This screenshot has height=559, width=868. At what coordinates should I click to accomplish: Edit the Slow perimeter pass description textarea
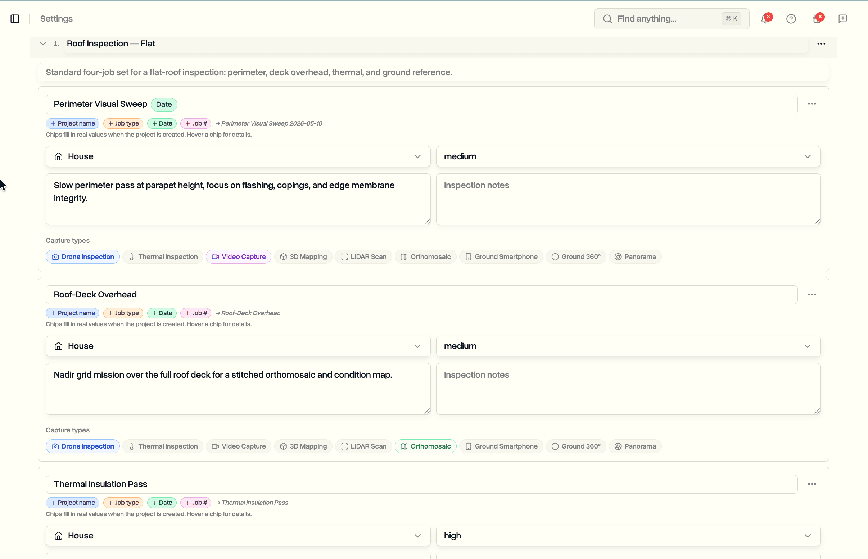point(238,199)
